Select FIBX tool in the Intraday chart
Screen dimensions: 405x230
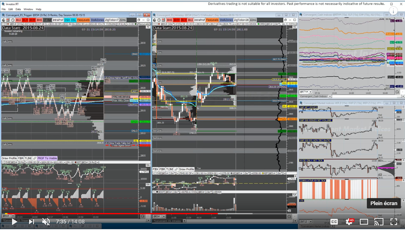click(x=155, y=169)
